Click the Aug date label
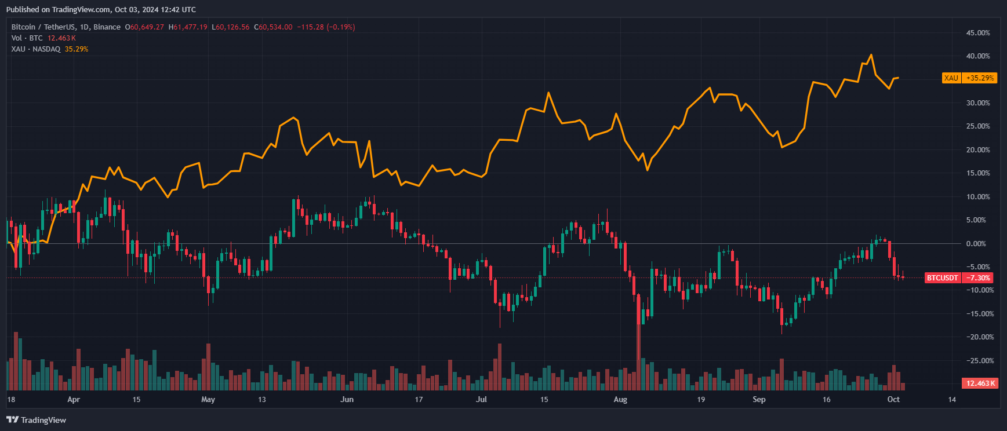The height and width of the screenshot is (431, 1007). (x=620, y=400)
